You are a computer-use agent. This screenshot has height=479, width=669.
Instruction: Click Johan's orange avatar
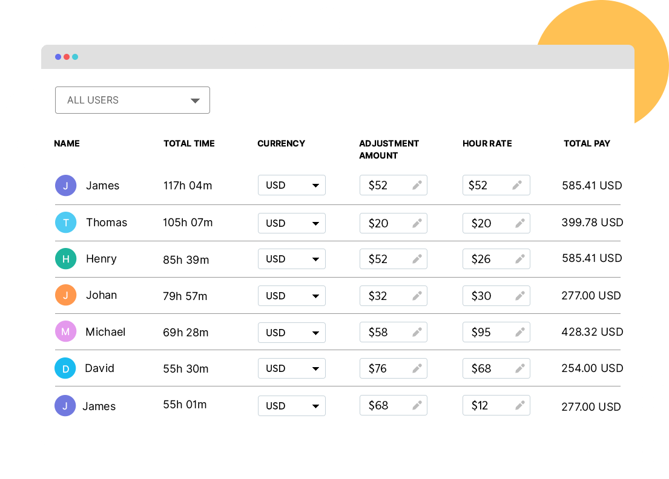(65, 295)
